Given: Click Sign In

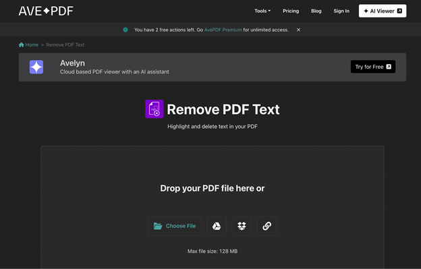Looking at the screenshot, I should [341, 11].
